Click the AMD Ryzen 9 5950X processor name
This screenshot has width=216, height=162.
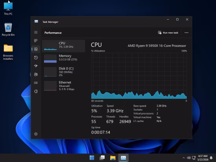(157, 46)
